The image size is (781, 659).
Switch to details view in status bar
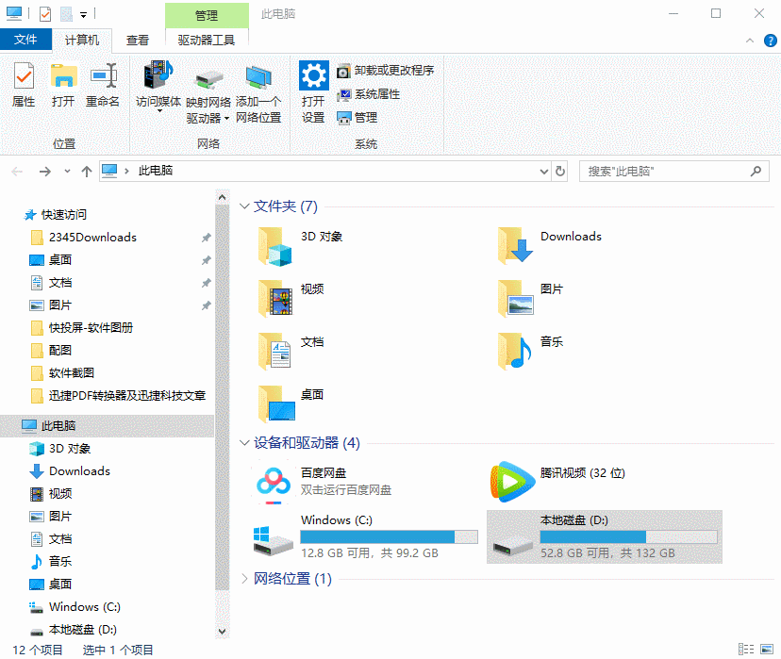click(x=746, y=649)
